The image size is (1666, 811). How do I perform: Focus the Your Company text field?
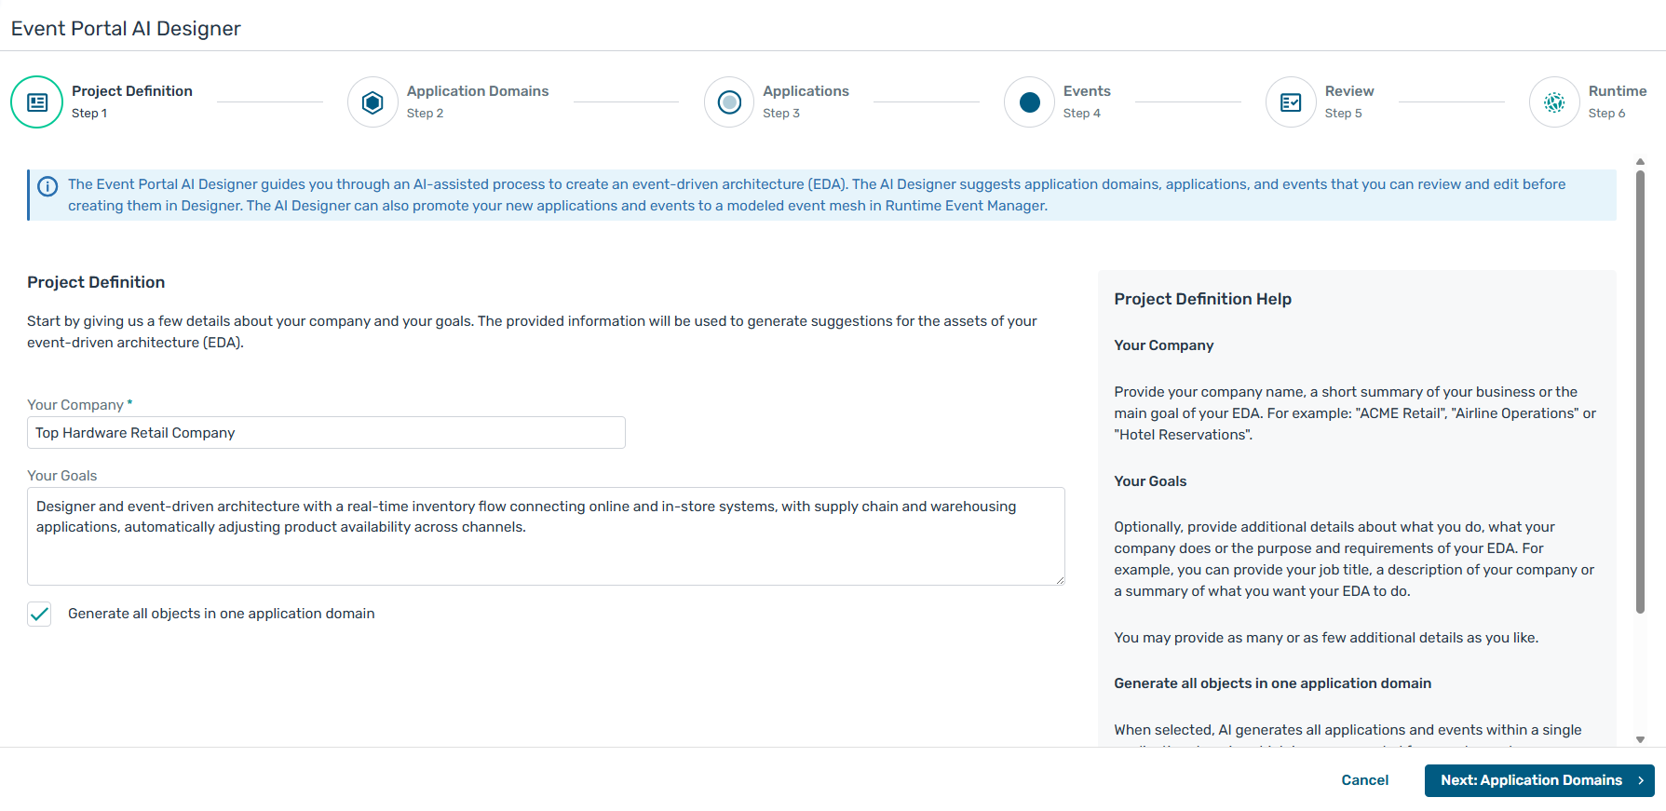click(326, 433)
